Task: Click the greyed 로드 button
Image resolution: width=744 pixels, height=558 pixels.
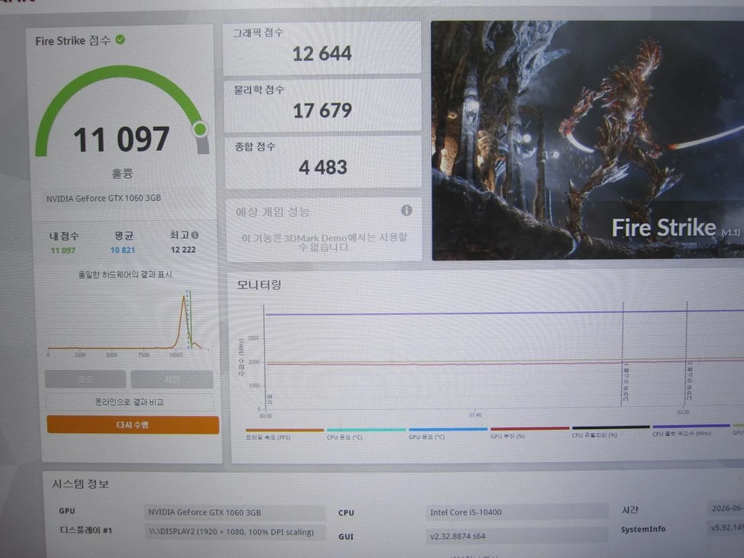Action: click(86, 379)
